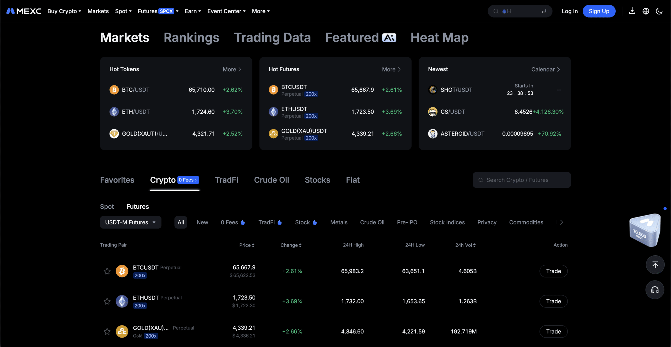Show more categories with right chevron

tap(561, 222)
